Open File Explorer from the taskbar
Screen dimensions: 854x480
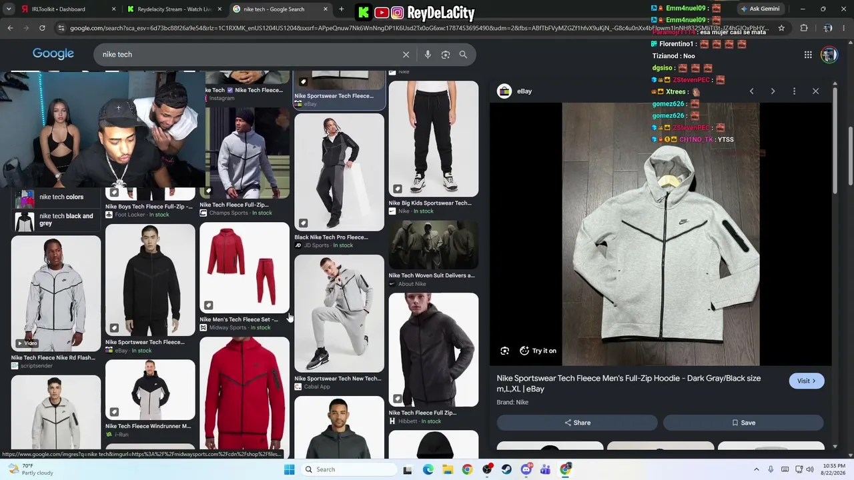point(448,469)
